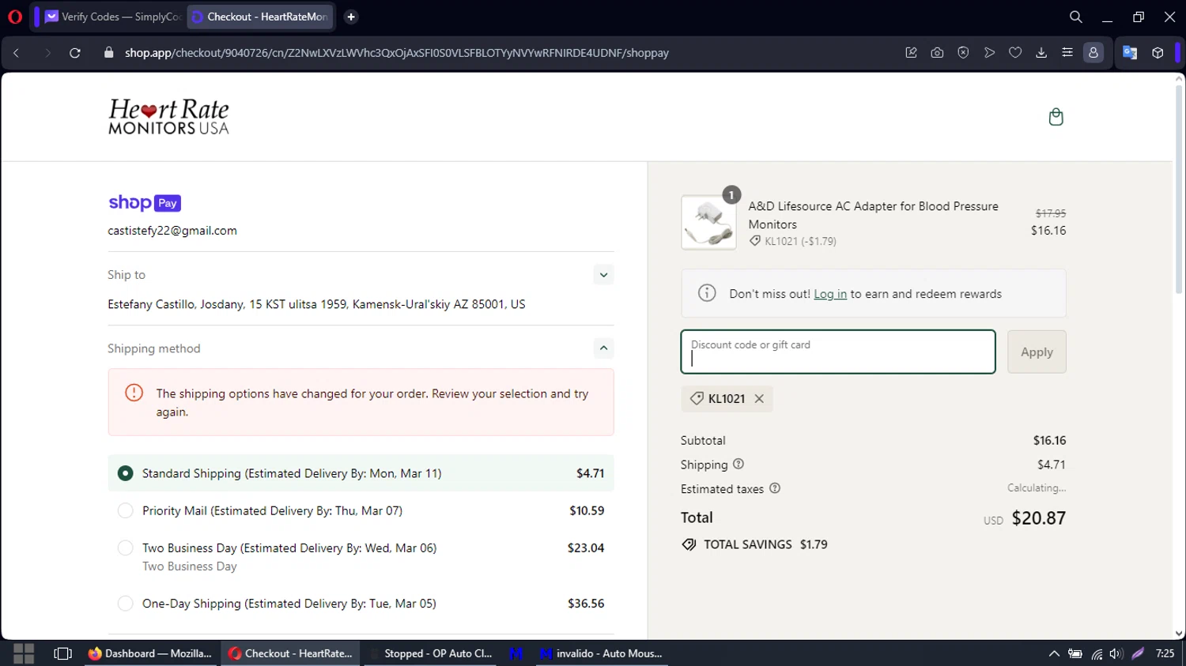1186x666 pixels.
Task: Open the shopping bag cart icon
Action: [1056, 117]
